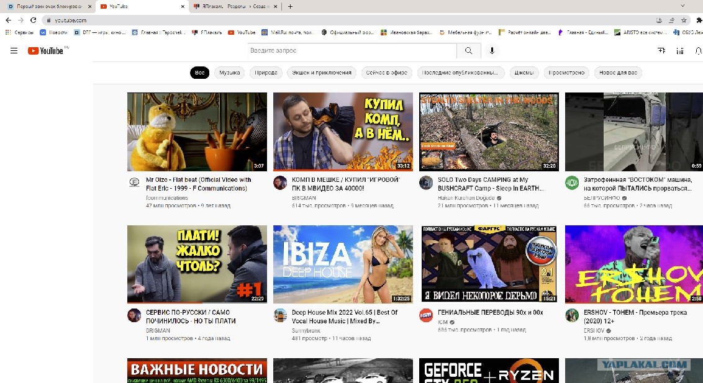
Task: Open КОМП В МЕШКЕ video title
Action: 346,184
